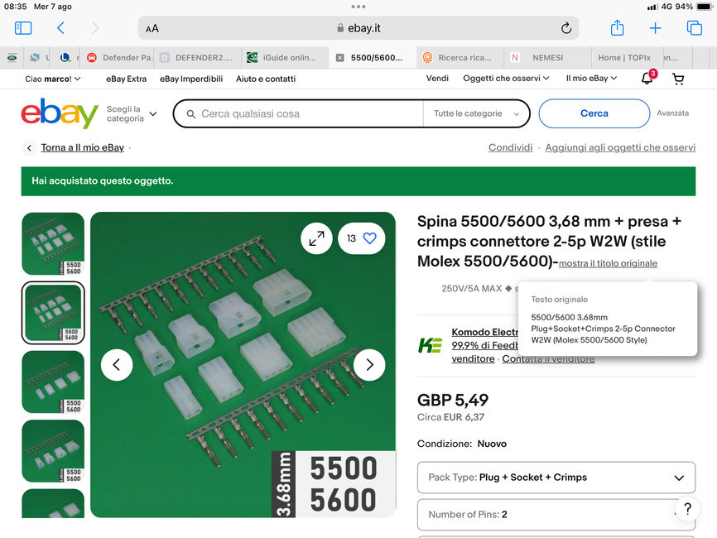Tap the ebay.it address bar
Screen dimensions: 717x538
pyautogui.click(x=358, y=28)
